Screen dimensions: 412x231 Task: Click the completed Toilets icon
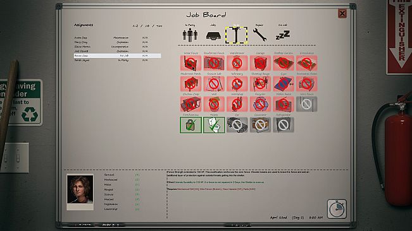point(214,125)
